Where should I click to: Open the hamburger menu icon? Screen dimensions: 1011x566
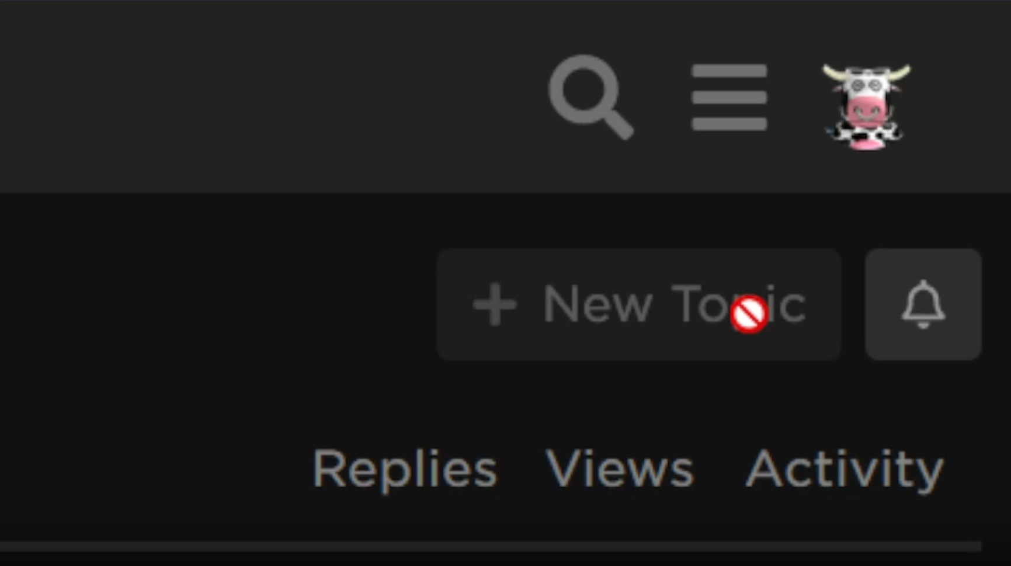point(729,97)
